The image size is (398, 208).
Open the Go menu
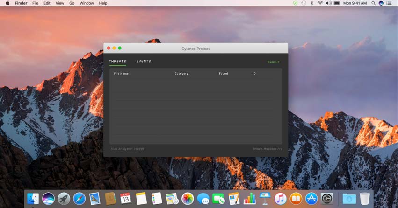pyautogui.click(x=72, y=3)
